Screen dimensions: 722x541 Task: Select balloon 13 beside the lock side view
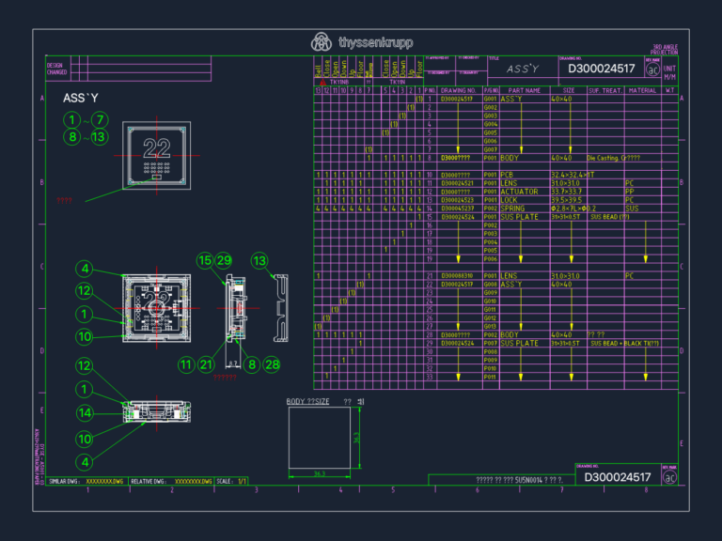coord(259,261)
